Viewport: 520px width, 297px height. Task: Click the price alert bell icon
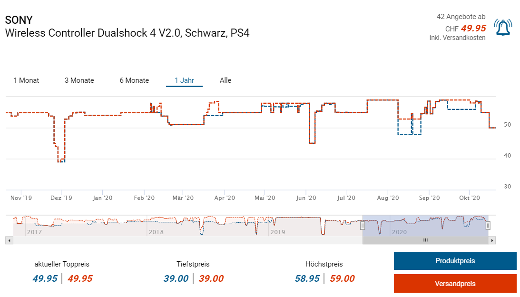click(x=503, y=28)
